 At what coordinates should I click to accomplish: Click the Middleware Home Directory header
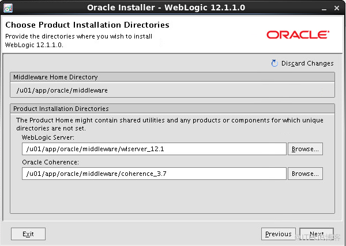(172, 77)
